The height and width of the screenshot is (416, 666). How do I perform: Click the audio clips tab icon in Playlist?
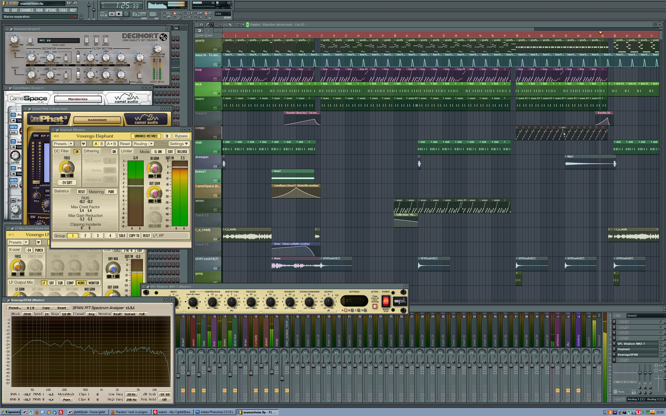[x=200, y=31]
